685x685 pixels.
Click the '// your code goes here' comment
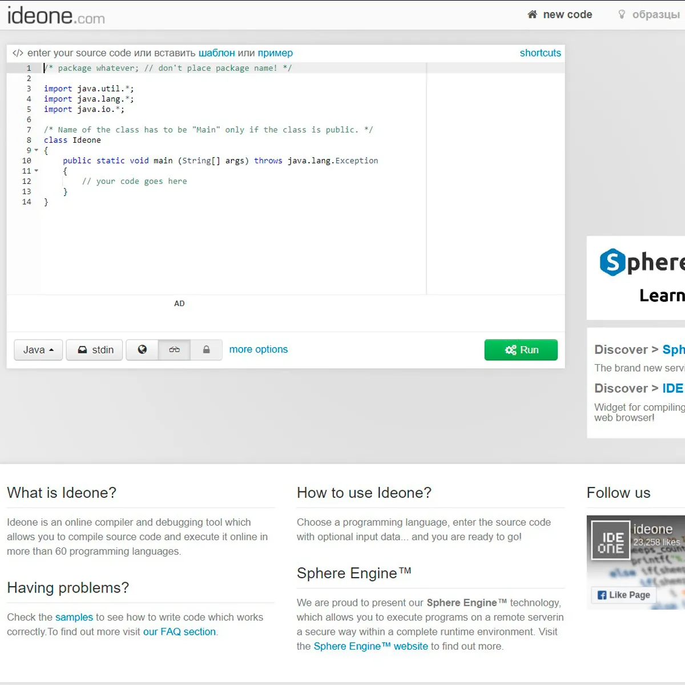click(x=135, y=181)
